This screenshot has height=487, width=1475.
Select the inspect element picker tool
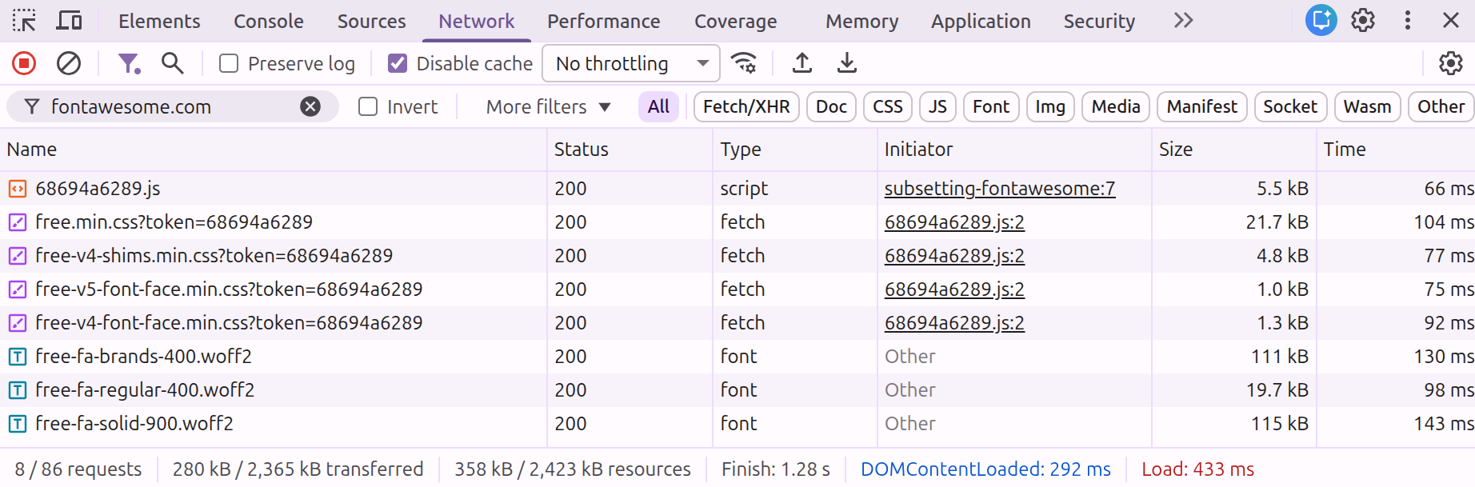(24, 21)
